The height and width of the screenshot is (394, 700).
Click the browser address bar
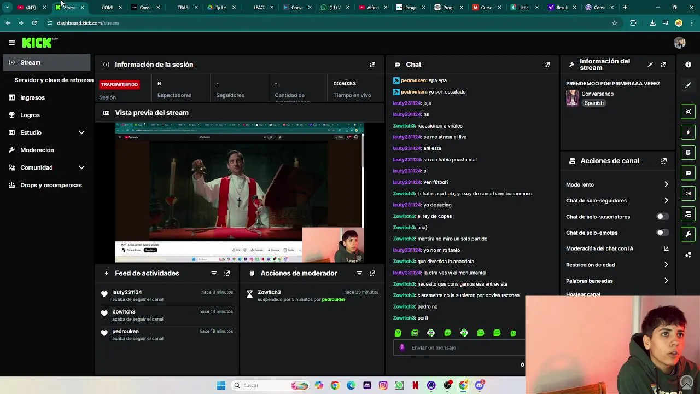(328, 23)
